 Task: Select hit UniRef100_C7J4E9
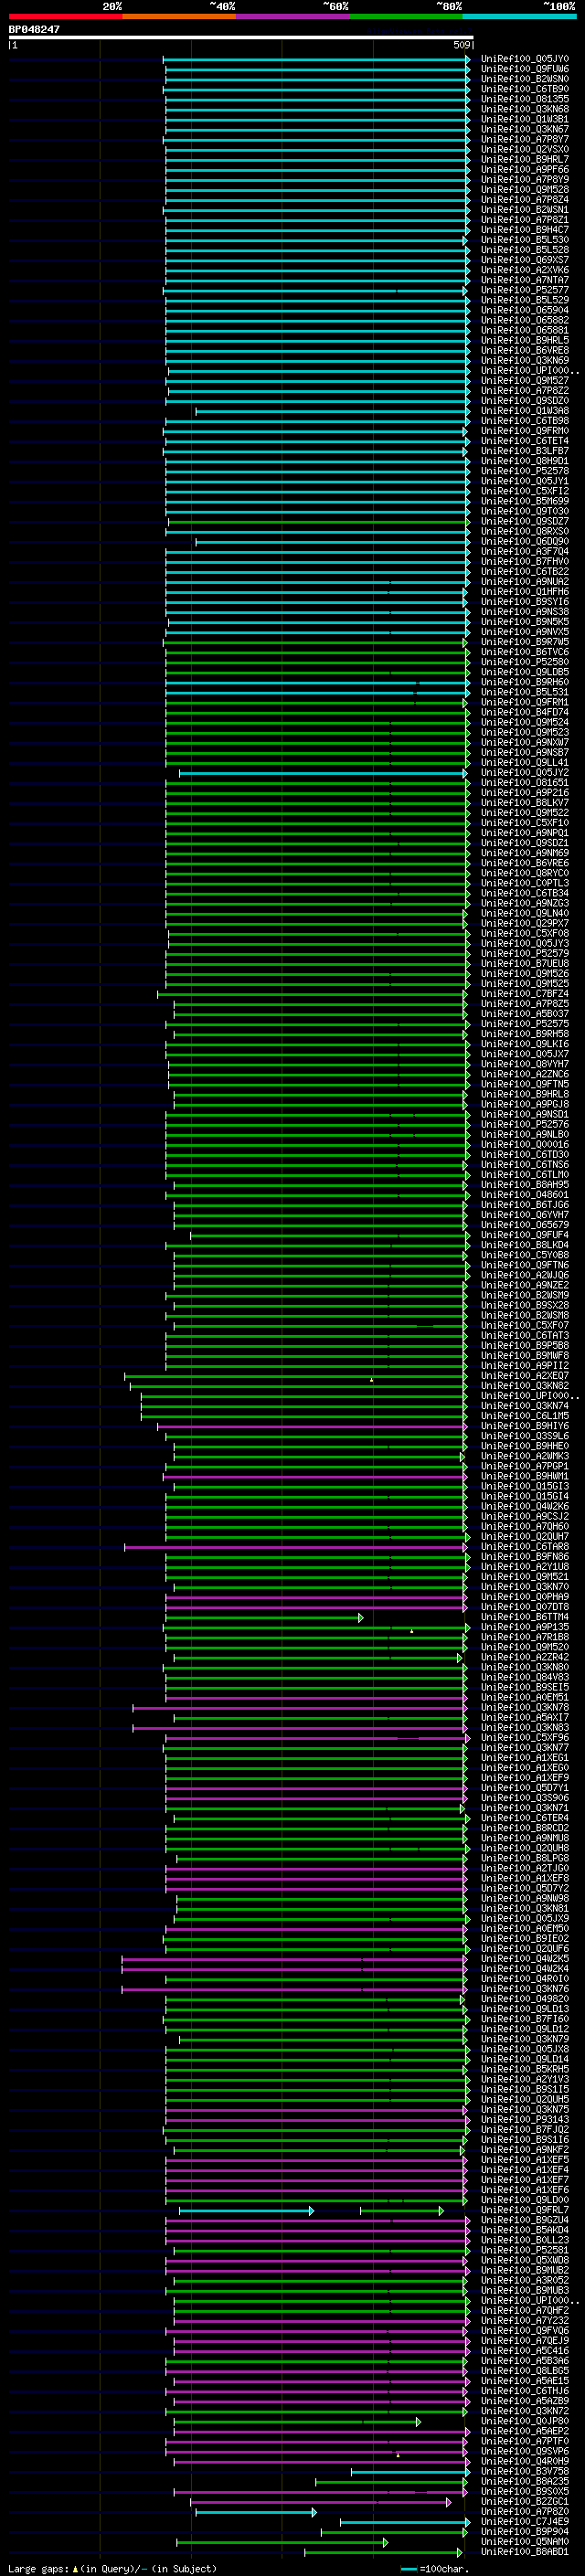pyautogui.click(x=525, y=2522)
